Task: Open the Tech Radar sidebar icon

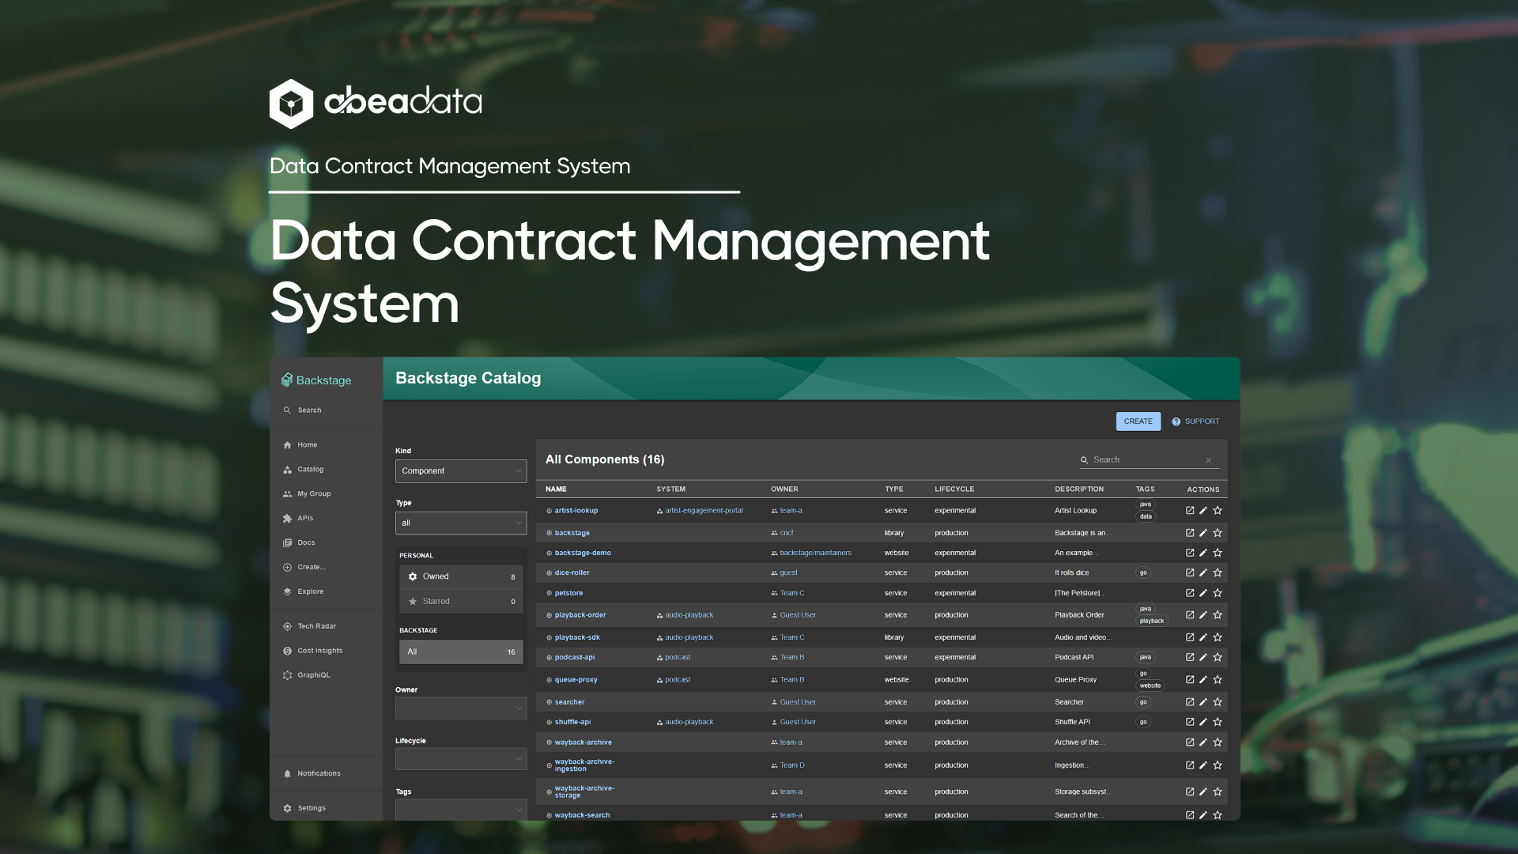Action: [x=288, y=626]
